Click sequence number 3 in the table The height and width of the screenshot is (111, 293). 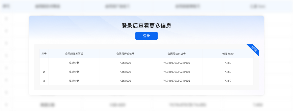click(x=44, y=81)
